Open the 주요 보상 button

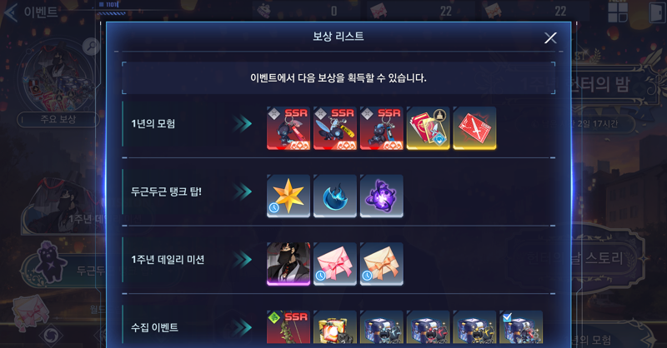tap(58, 119)
